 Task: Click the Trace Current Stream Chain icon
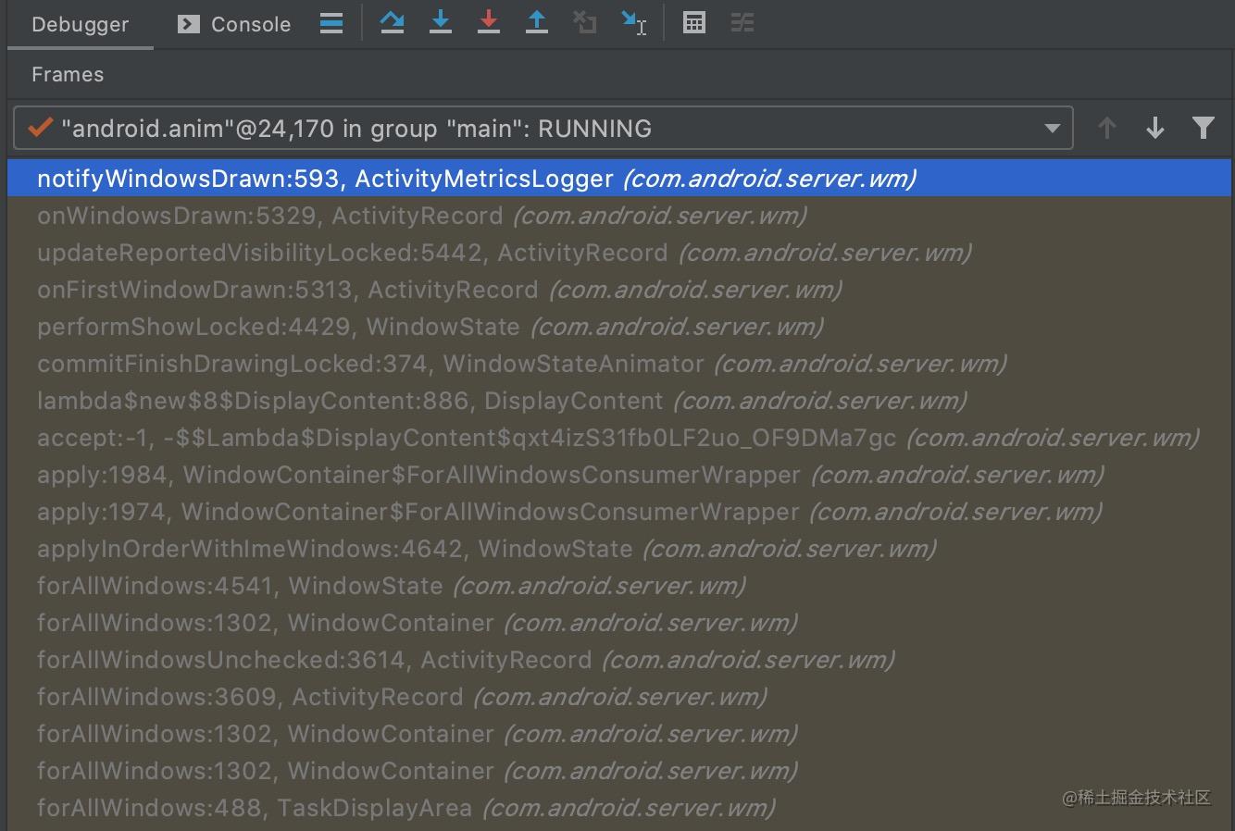(742, 23)
